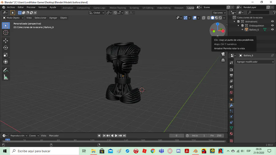Open Opciones dropdown
This screenshot has width=276, height=155.
click(x=219, y=13)
